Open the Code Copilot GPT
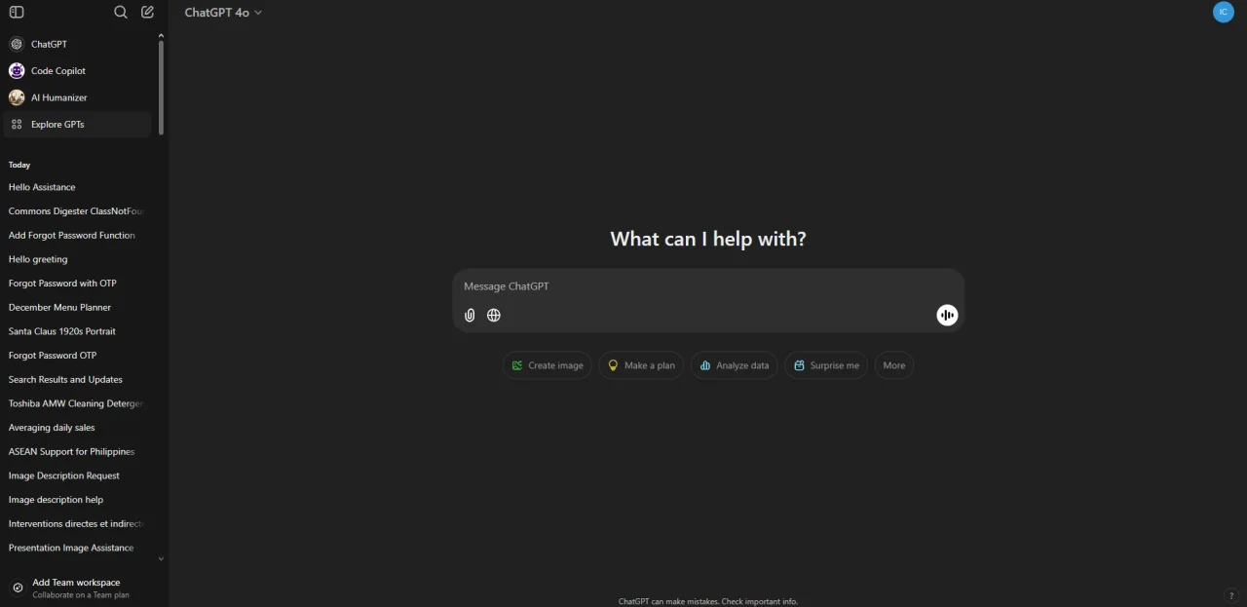This screenshot has height=607, width=1247. (x=78, y=71)
